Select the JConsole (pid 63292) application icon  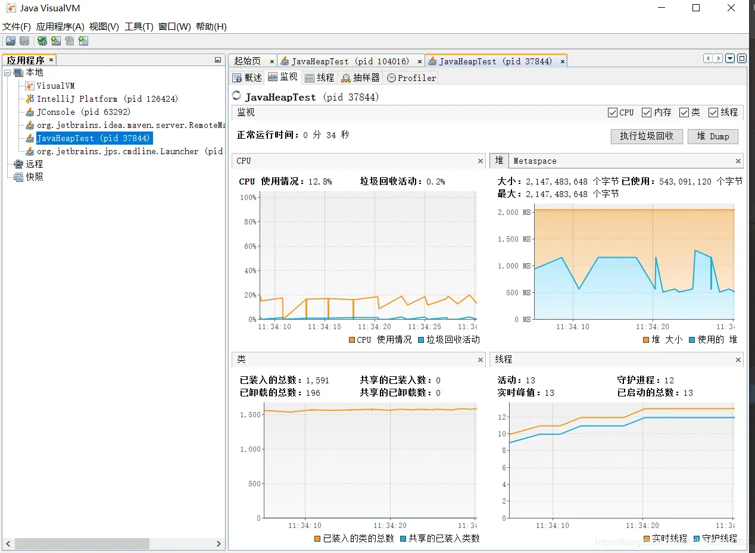(x=30, y=112)
